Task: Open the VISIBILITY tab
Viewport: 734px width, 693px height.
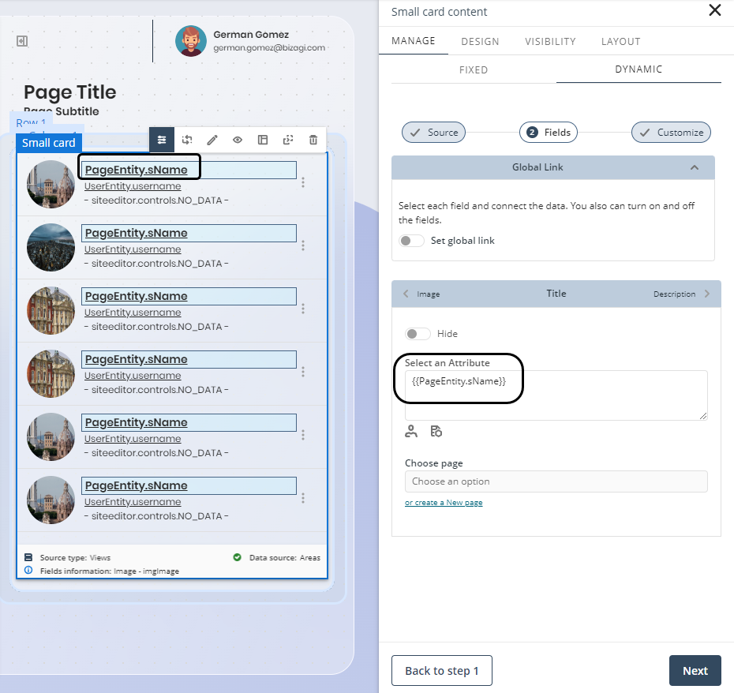Action: [x=551, y=41]
